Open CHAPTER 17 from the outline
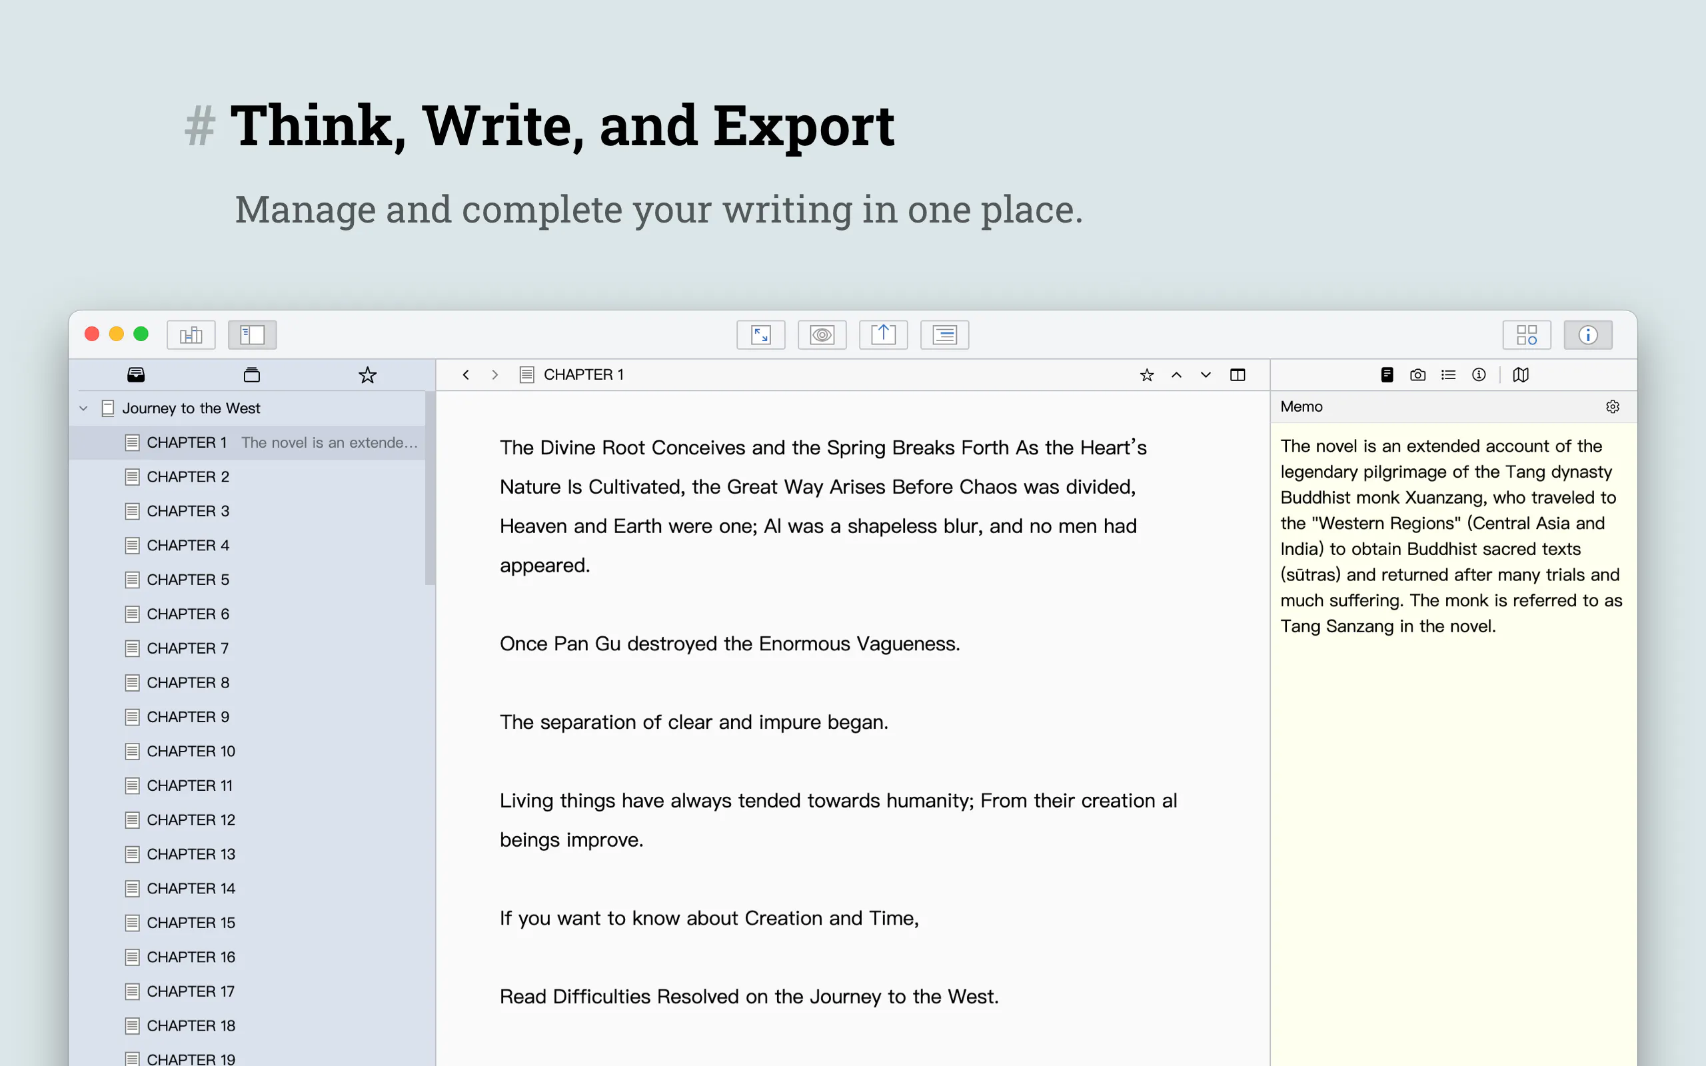 pos(247,991)
